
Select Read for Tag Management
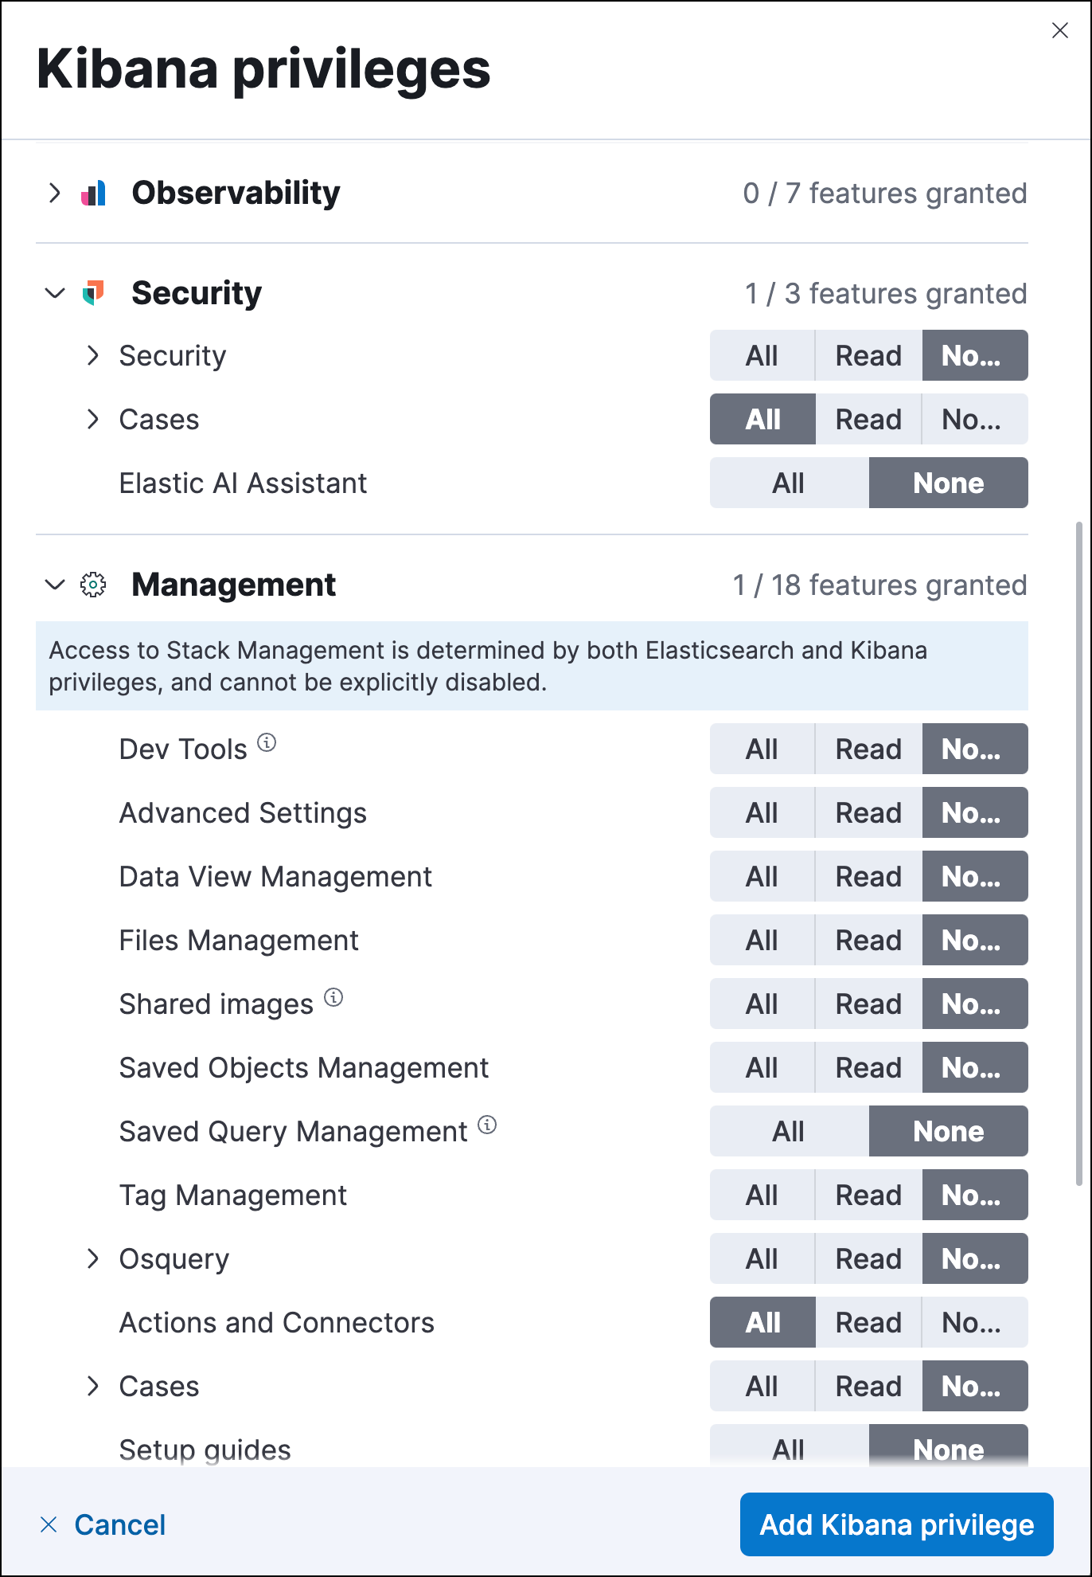pos(868,1195)
